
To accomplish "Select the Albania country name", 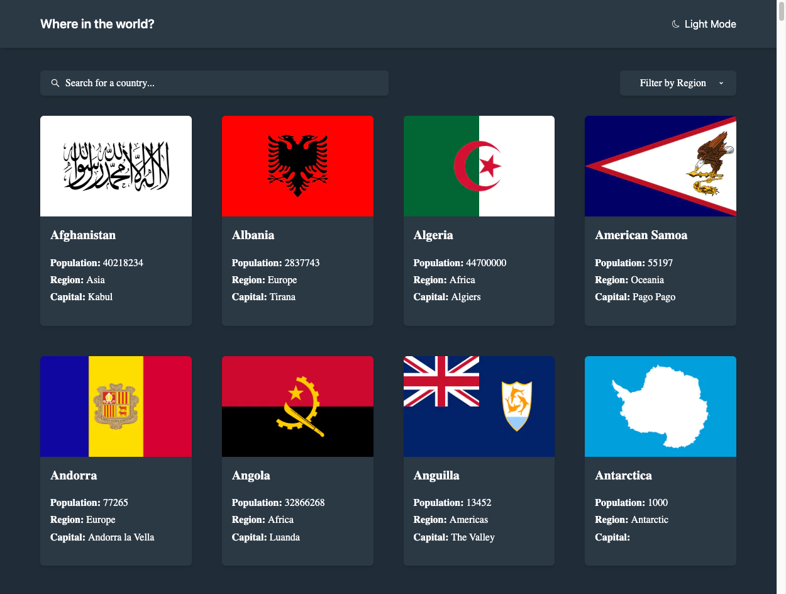I will coord(253,235).
